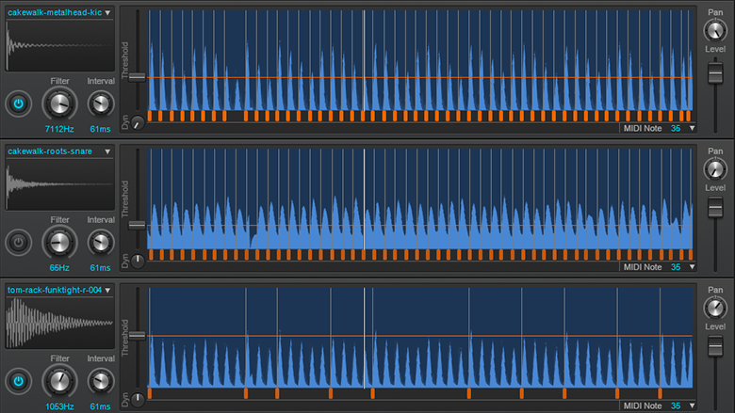This screenshot has width=735, height=413.
Task: Click 65Hz filter value text
Action: click(59, 268)
